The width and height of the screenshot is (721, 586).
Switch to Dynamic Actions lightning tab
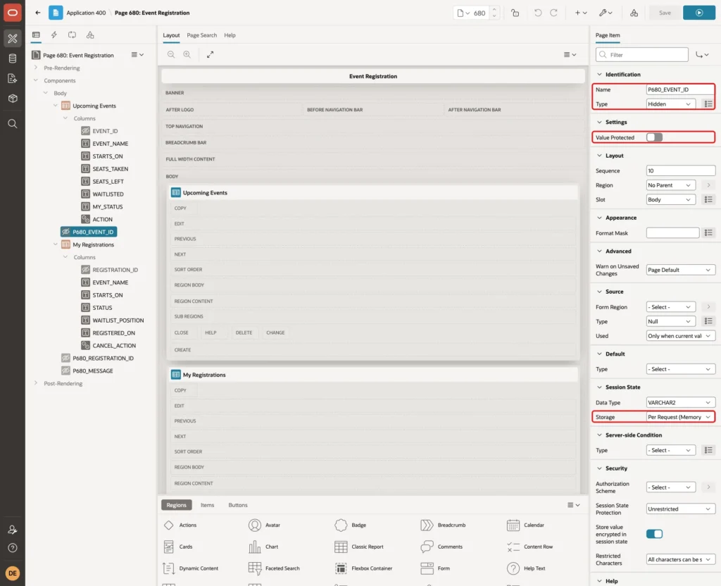54,35
